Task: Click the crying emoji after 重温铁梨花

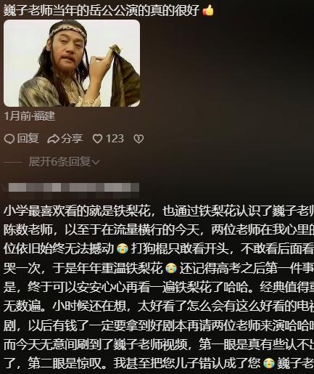Action: coord(171,269)
